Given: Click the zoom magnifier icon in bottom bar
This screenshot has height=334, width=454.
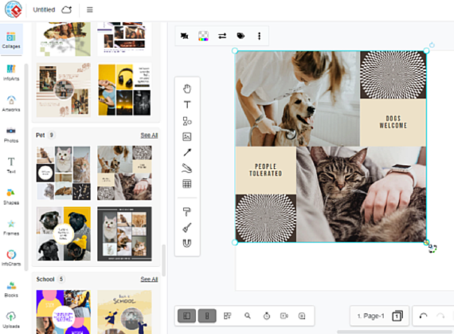Looking at the screenshot, I should (247, 316).
